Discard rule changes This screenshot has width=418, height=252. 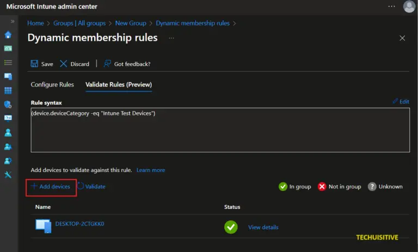75,64
